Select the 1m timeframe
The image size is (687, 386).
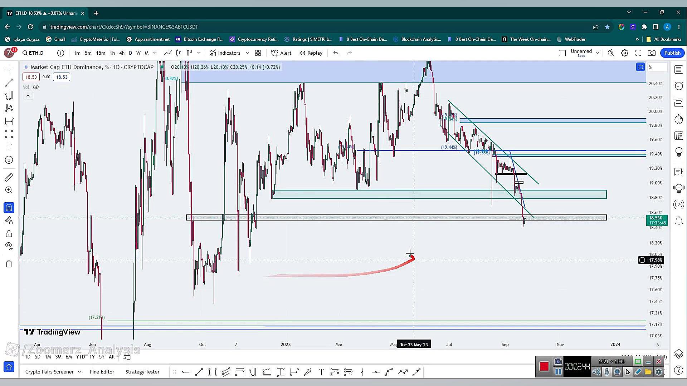[x=77, y=53]
